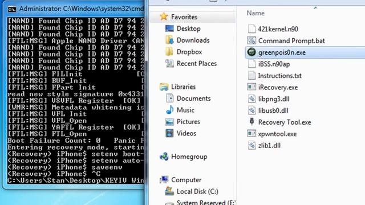The width and height of the screenshot is (365, 205).
Task: Open Local Disk (C:) in navigation pane
Action: pyautogui.click(x=197, y=191)
